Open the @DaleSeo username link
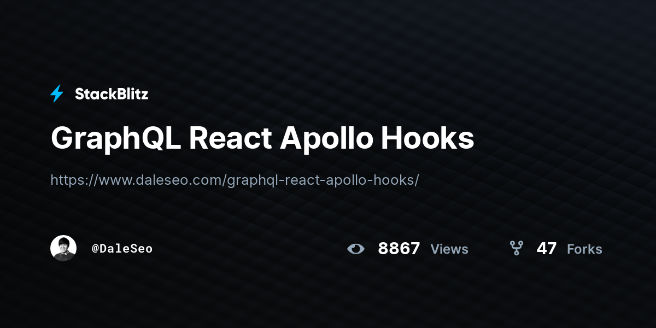 [x=122, y=249]
